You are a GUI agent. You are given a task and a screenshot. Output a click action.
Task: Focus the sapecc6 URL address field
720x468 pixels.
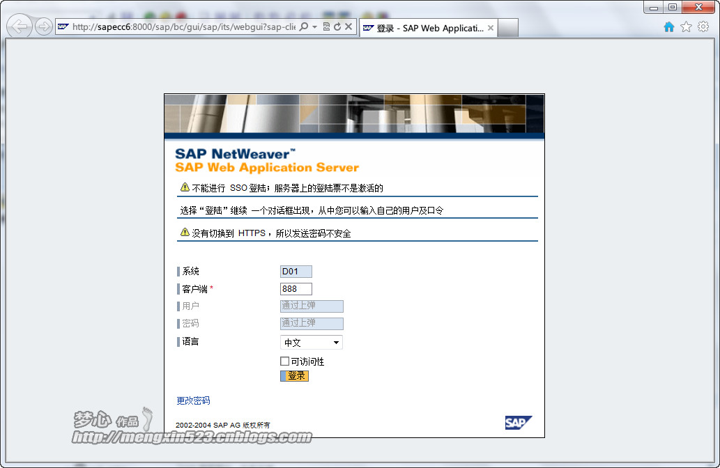click(184, 26)
